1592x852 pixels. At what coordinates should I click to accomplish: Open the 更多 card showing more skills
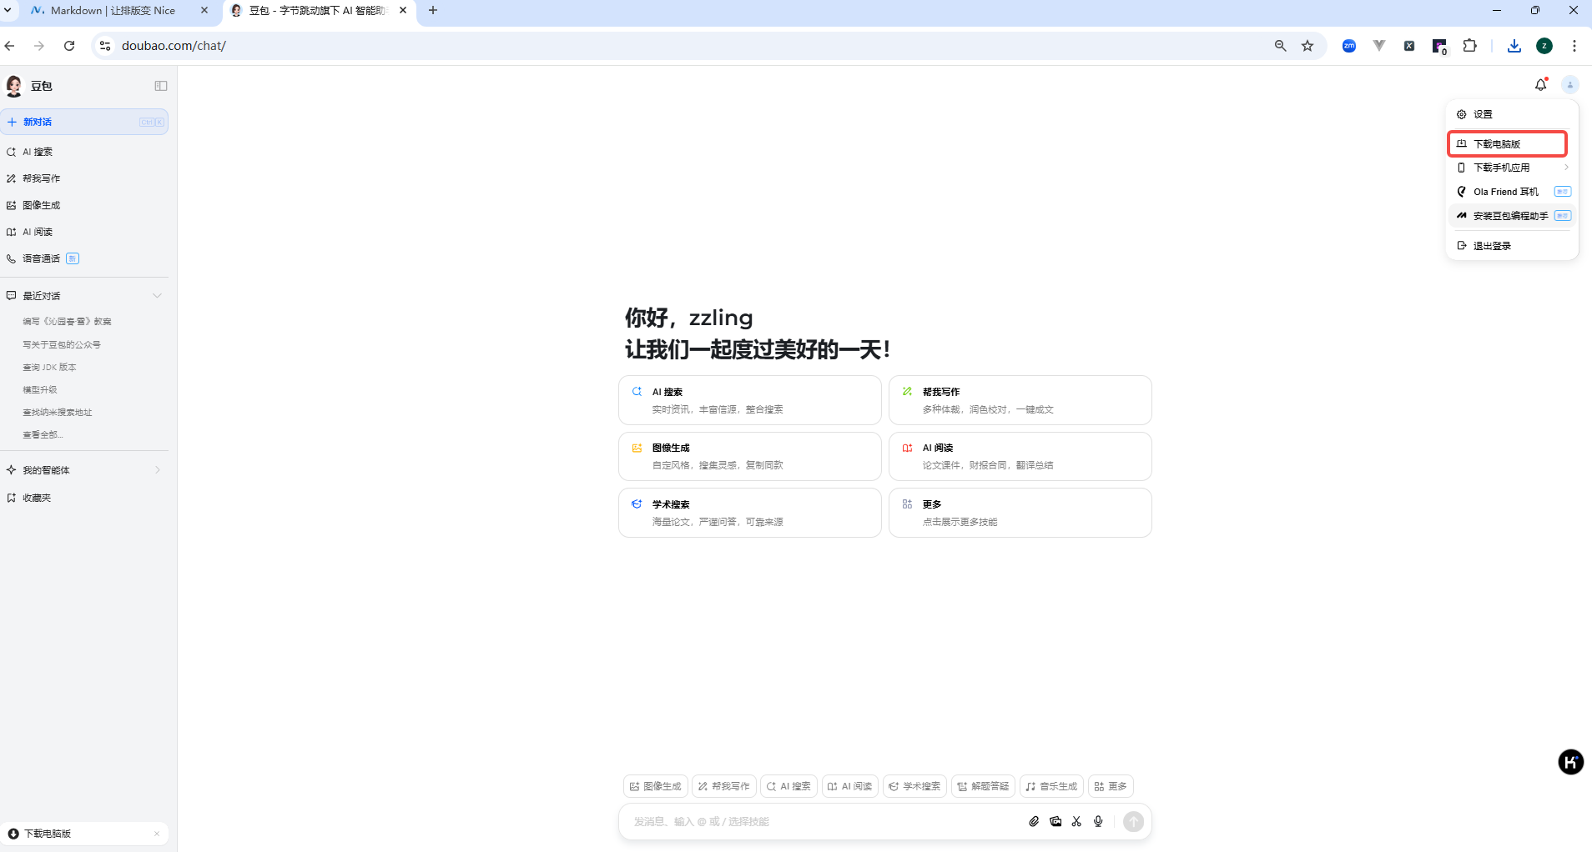pyautogui.click(x=1020, y=513)
